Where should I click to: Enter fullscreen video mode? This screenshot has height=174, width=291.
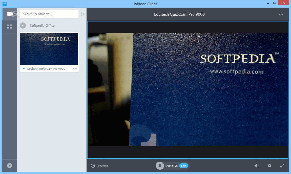[282, 166]
